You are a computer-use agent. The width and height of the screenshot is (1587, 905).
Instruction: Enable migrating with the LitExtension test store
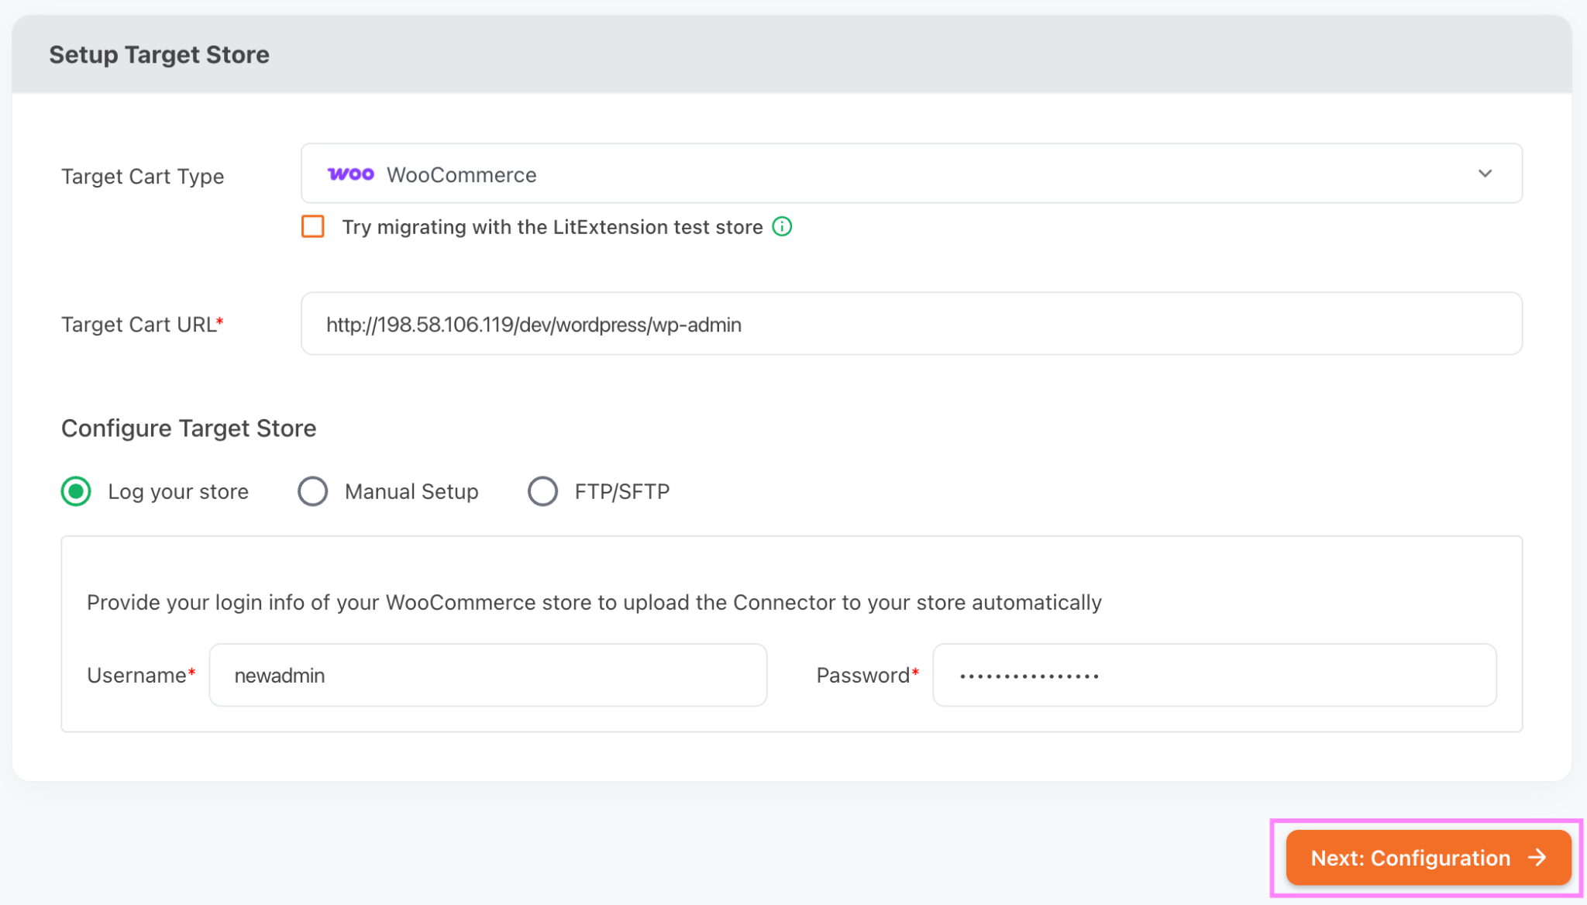[313, 227]
